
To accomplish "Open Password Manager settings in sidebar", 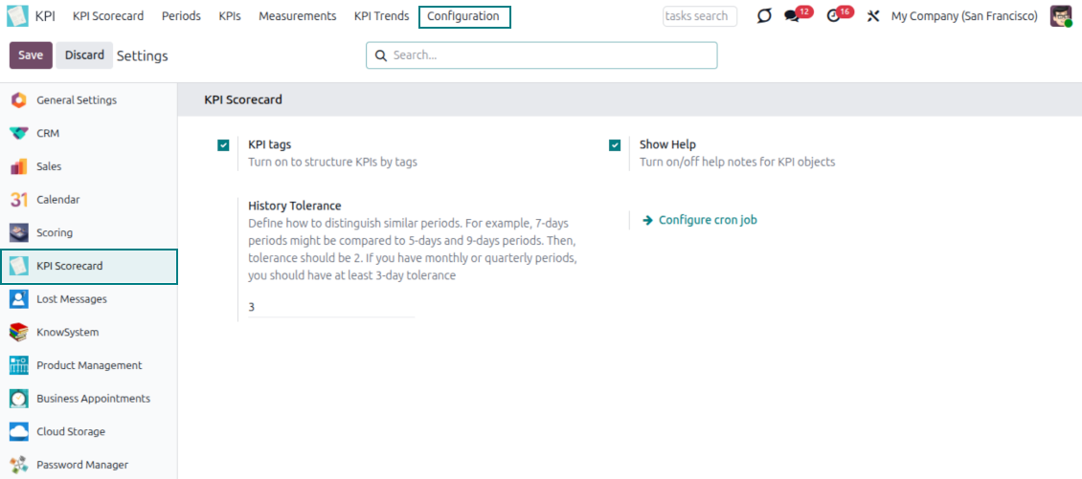I will coord(81,465).
